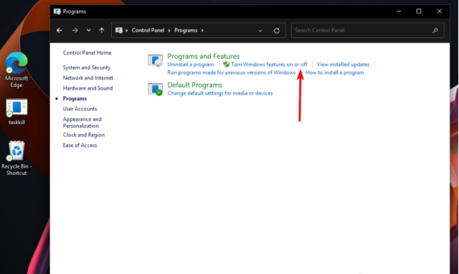Click the Forward navigation arrow
The height and width of the screenshot is (274, 459).
point(75,30)
